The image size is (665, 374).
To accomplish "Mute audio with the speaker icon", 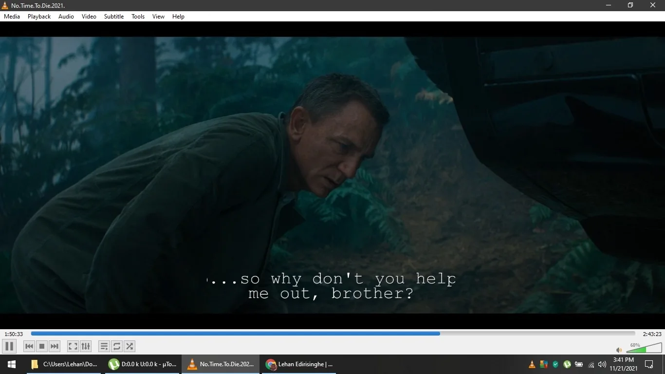I will pos(619,350).
